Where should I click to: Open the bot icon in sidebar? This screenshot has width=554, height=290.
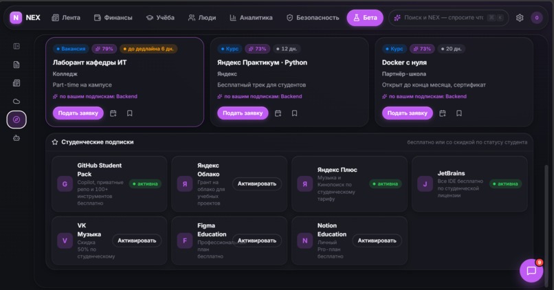[16, 138]
